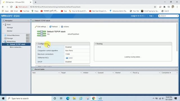Open the root@10.10.10.15 user dropdown
The width and height of the screenshot is (180, 101).
[138, 16]
